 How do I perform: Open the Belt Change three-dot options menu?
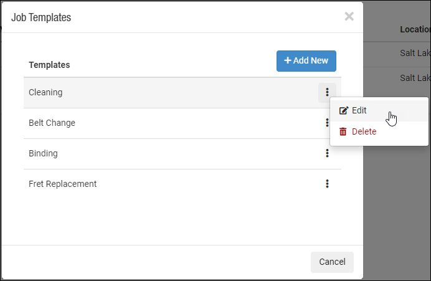click(x=327, y=123)
